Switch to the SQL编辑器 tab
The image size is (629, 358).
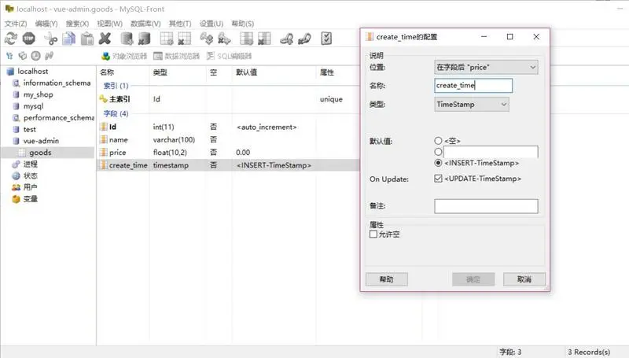[230, 56]
